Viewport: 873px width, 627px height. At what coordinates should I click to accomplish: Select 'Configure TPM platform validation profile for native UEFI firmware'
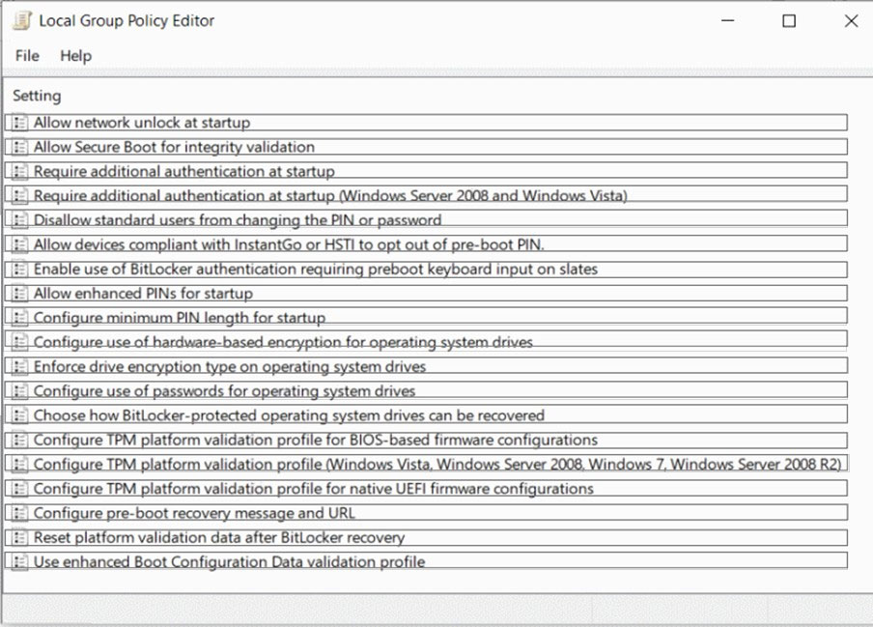point(427,489)
